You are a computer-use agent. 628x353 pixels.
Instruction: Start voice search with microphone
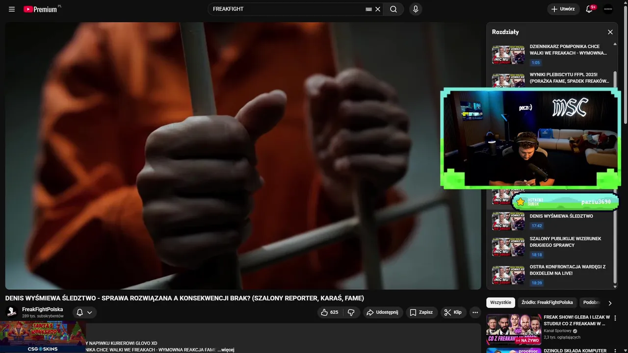[x=416, y=9]
